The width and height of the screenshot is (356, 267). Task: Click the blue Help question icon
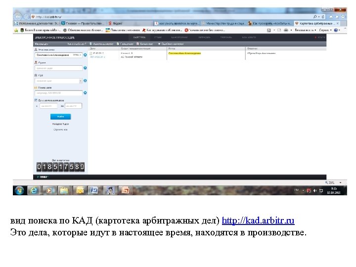pyautogui.click(x=336, y=30)
